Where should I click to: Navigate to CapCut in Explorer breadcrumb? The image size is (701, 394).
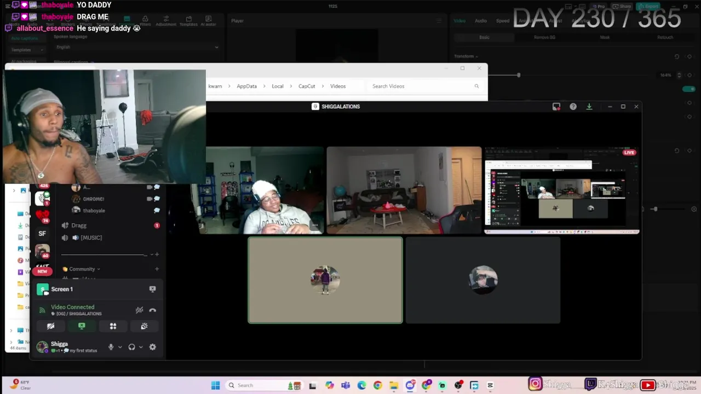(x=307, y=86)
